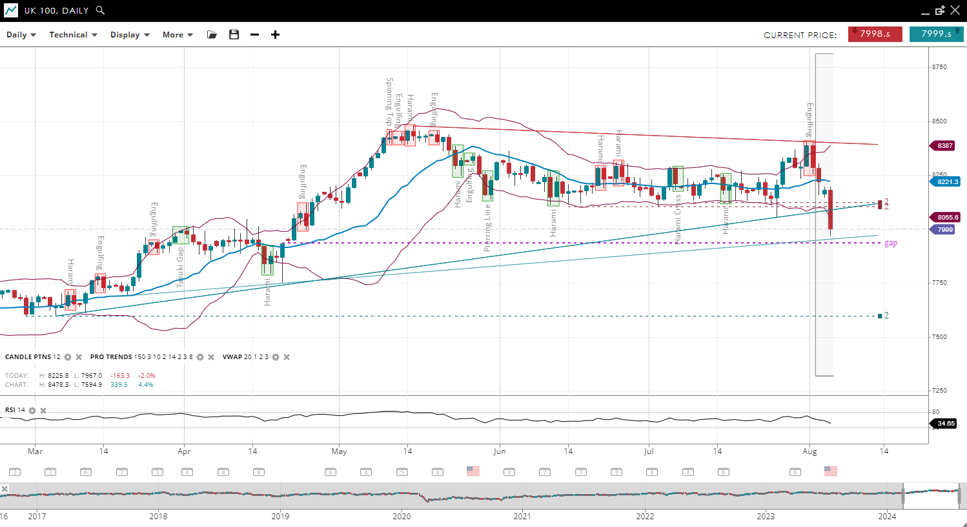This screenshot has height=527, width=967.
Task: Open Candle Ptns indicator settings gear
Action: click(68, 357)
